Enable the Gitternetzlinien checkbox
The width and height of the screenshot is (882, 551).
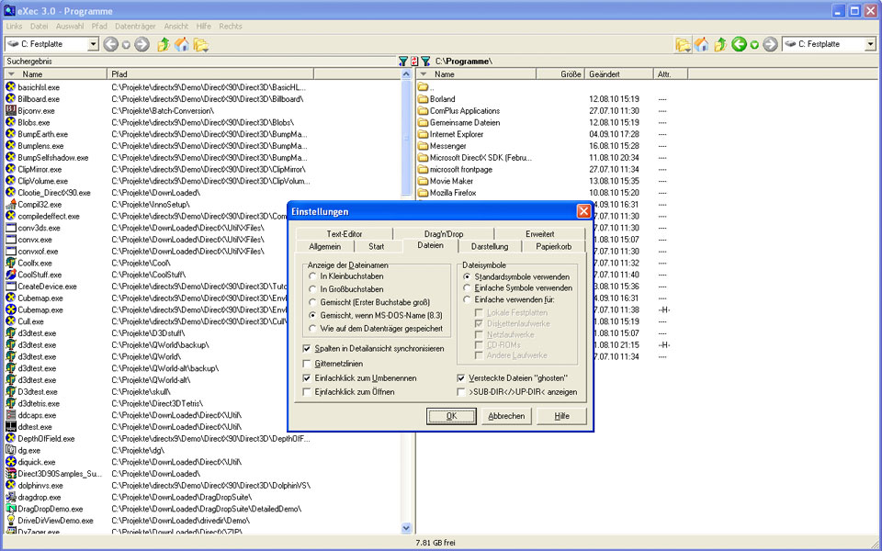coord(307,364)
